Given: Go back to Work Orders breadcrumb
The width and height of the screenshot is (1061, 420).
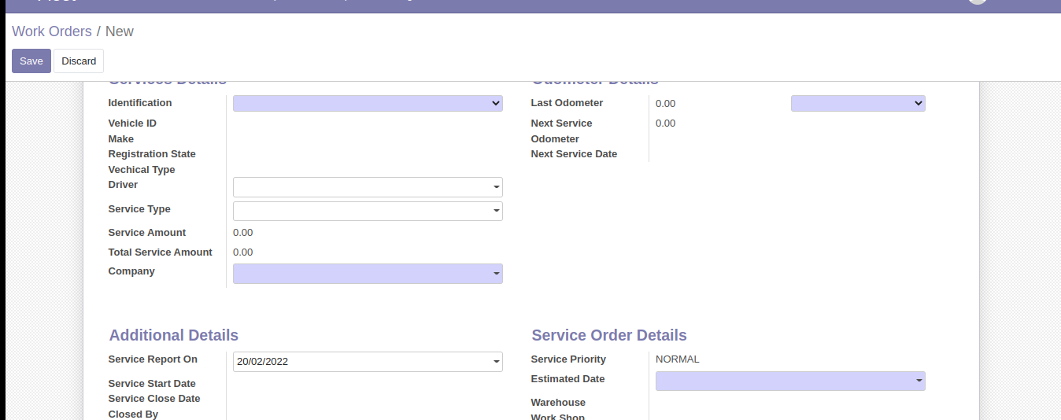Looking at the screenshot, I should [52, 31].
